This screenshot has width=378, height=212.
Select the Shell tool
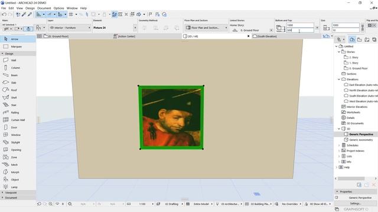tap(18, 97)
